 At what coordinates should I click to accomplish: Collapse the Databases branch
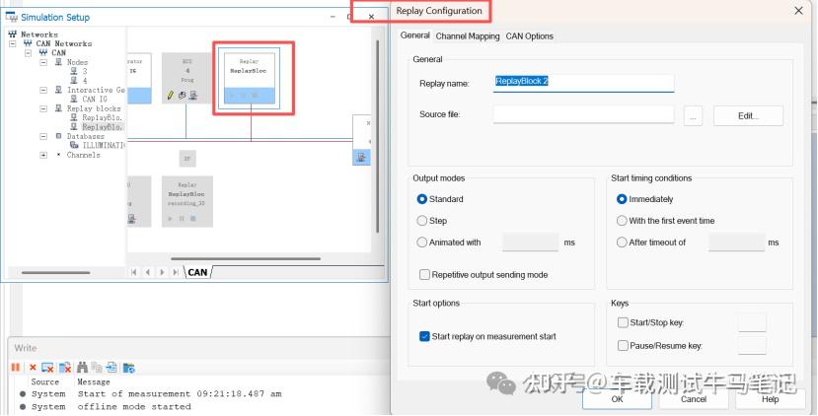point(43,136)
